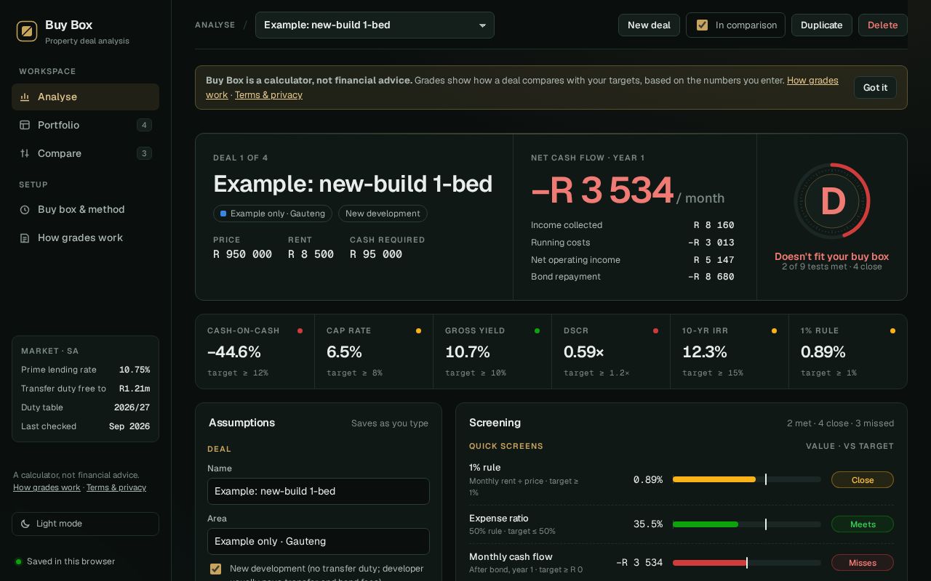Click the deal Name input field
This screenshot has width=931, height=581.
[x=319, y=491]
